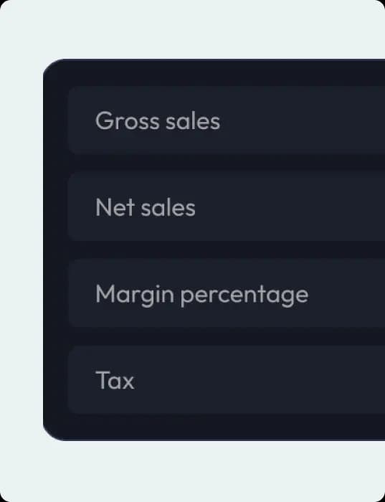Screen dimensions: 385x502
Task: Select the Gross sales row
Action: [227, 120]
